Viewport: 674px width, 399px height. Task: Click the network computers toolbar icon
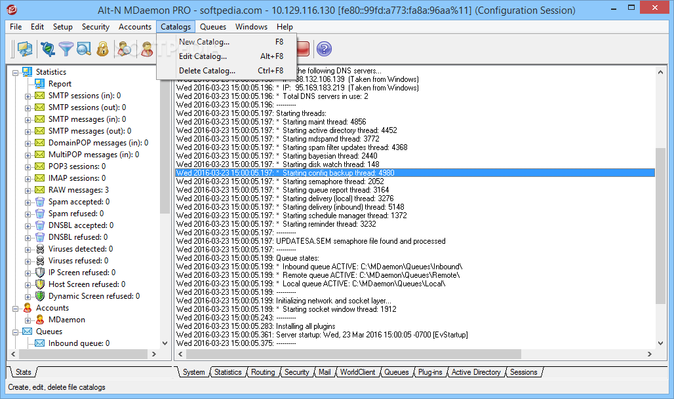coord(25,49)
